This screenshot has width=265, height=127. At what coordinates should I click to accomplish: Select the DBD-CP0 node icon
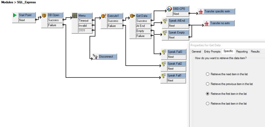tap(169, 9)
